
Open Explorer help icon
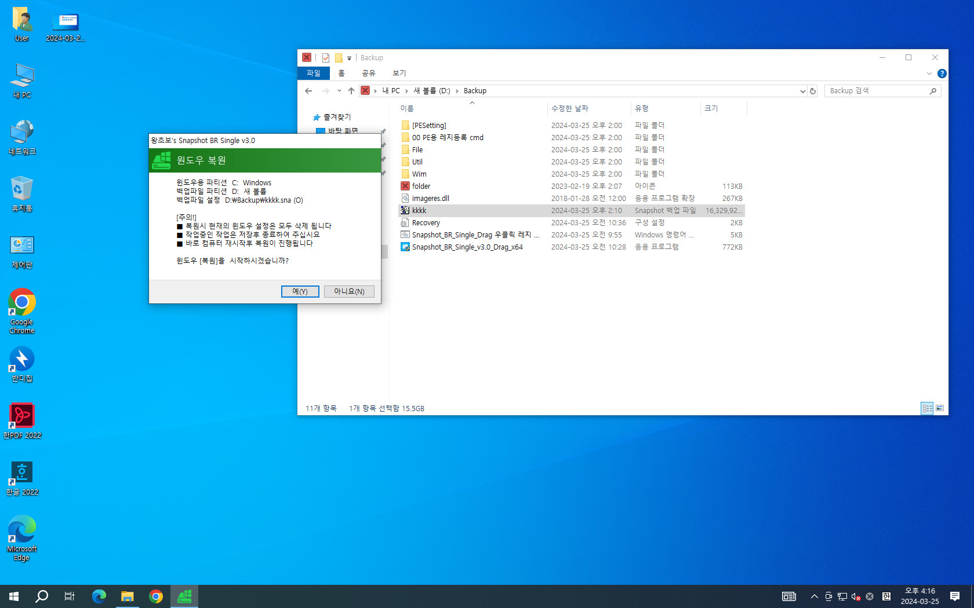(x=942, y=74)
